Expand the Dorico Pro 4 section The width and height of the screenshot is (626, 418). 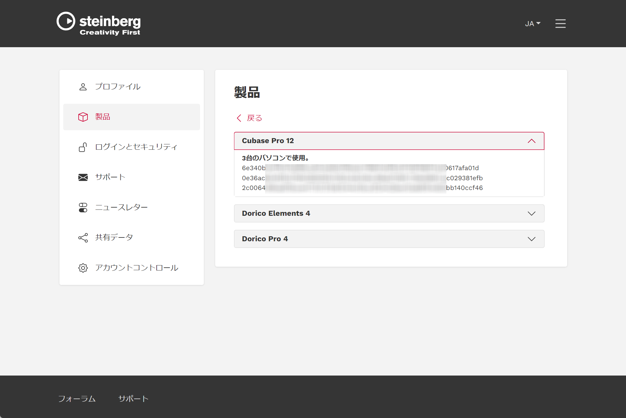[389, 239]
